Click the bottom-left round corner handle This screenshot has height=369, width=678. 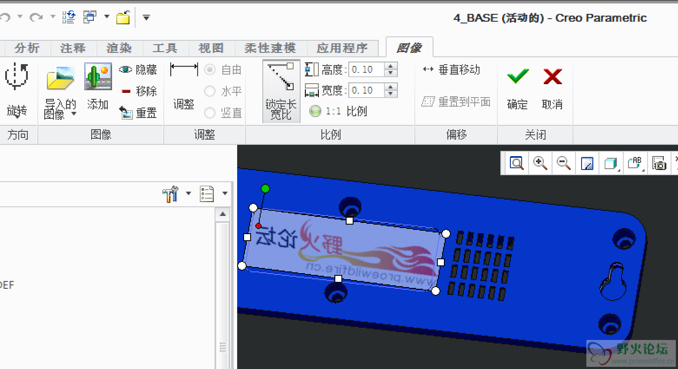point(242,266)
